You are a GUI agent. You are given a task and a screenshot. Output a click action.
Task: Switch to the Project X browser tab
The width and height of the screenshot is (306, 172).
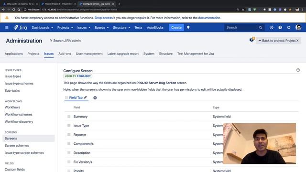click(58, 4)
